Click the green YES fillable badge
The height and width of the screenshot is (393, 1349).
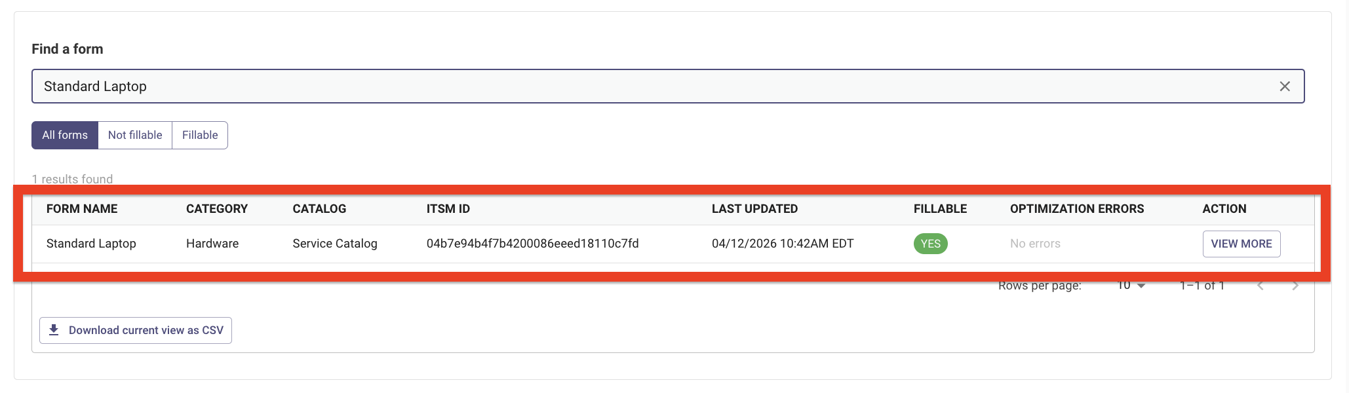point(931,244)
